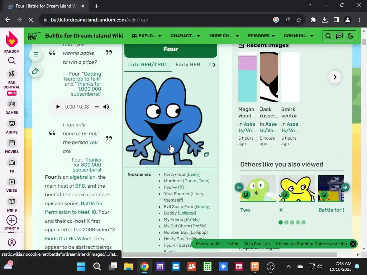Search the wiki using header magnifier

(328, 36)
